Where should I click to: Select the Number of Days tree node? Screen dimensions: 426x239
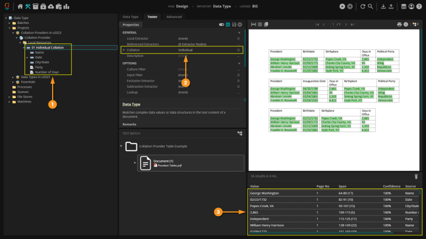(x=47, y=72)
